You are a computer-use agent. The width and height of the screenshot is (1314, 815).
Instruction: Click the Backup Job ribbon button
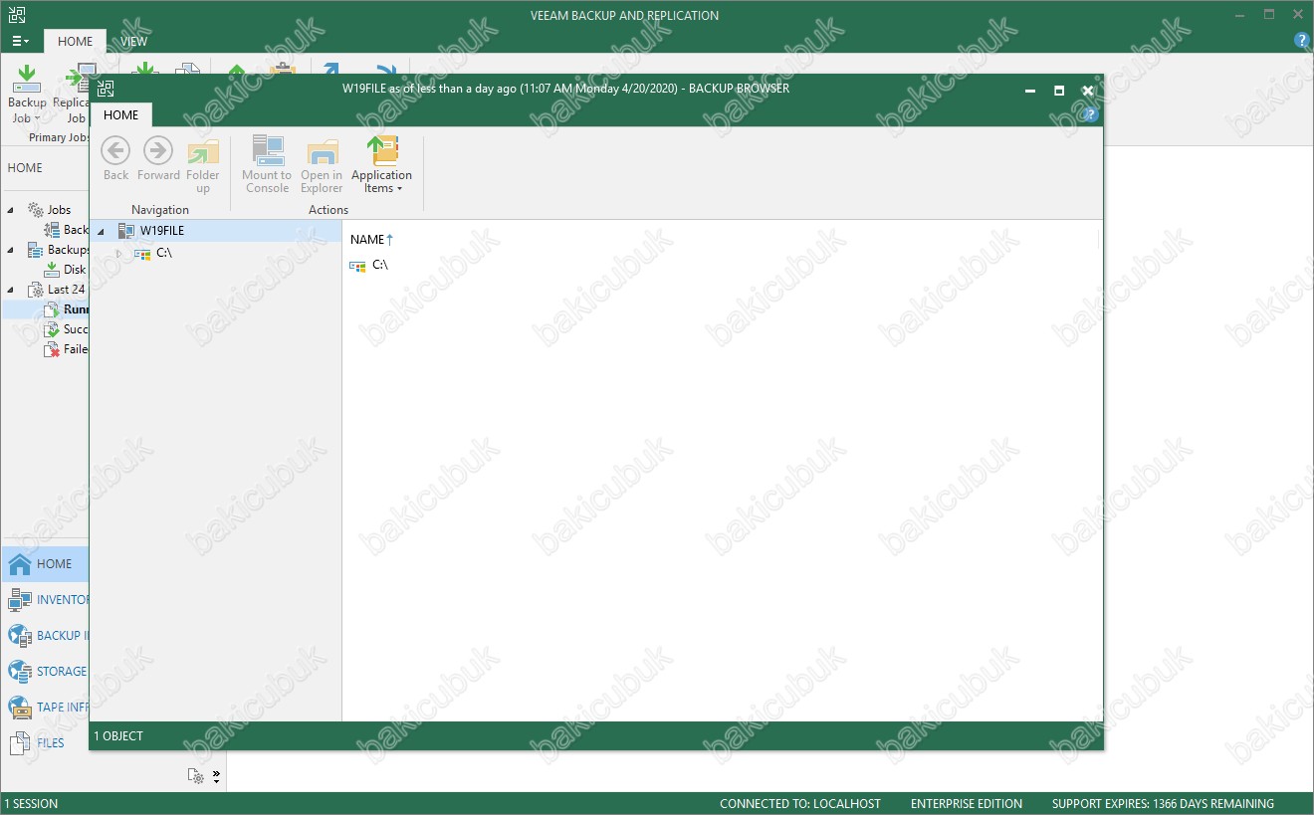pos(27,94)
